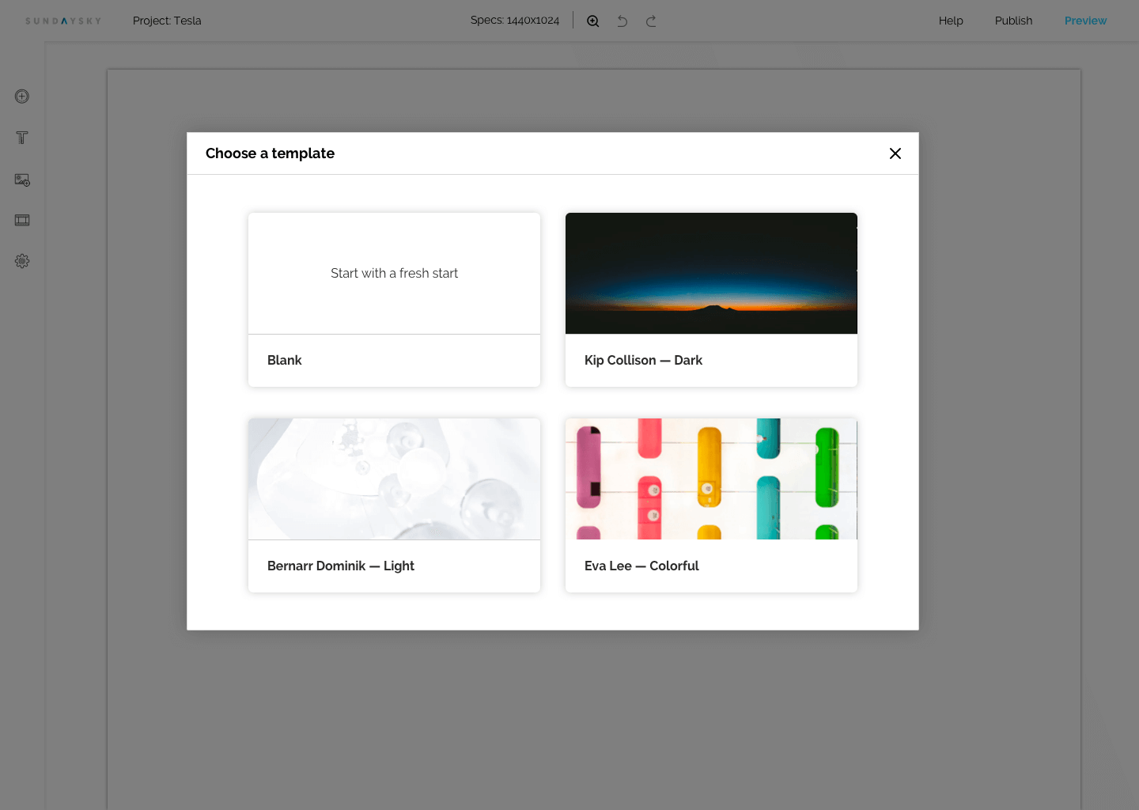Open the video scenes icon in sidebar

pos(22,220)
